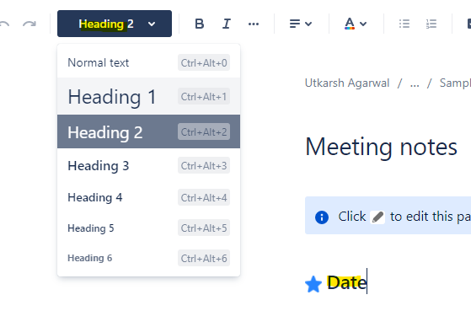The height and width of the screenshot is (327, 471).
Task: Click the pencil edit icon in the info panel
Action: pyautogui.click(x=377, y=217)
